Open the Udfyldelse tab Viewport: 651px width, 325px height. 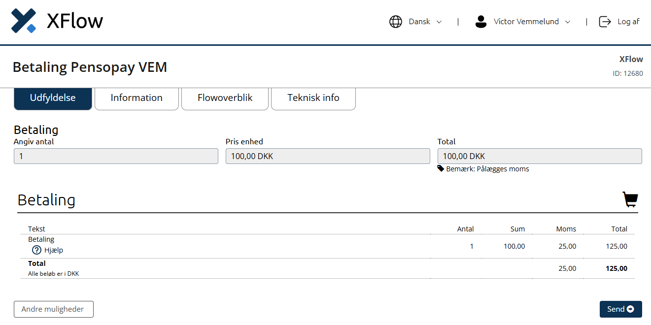point(53,98)
